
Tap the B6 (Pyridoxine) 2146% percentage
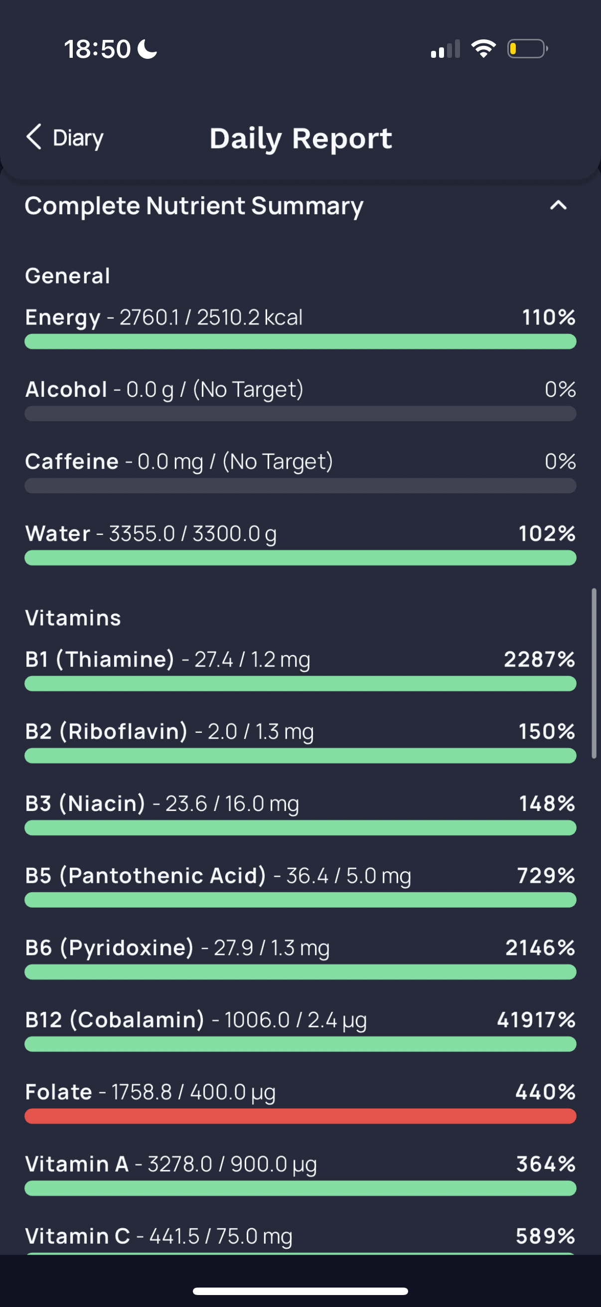pos(540,947)
